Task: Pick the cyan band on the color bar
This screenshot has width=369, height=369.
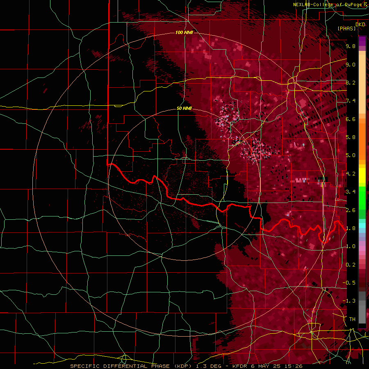Action: click(362, 225)
